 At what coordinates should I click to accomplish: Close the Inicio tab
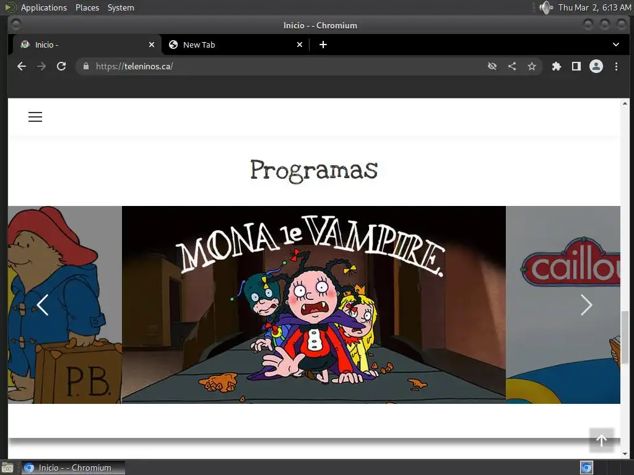(x=152, y=45)
